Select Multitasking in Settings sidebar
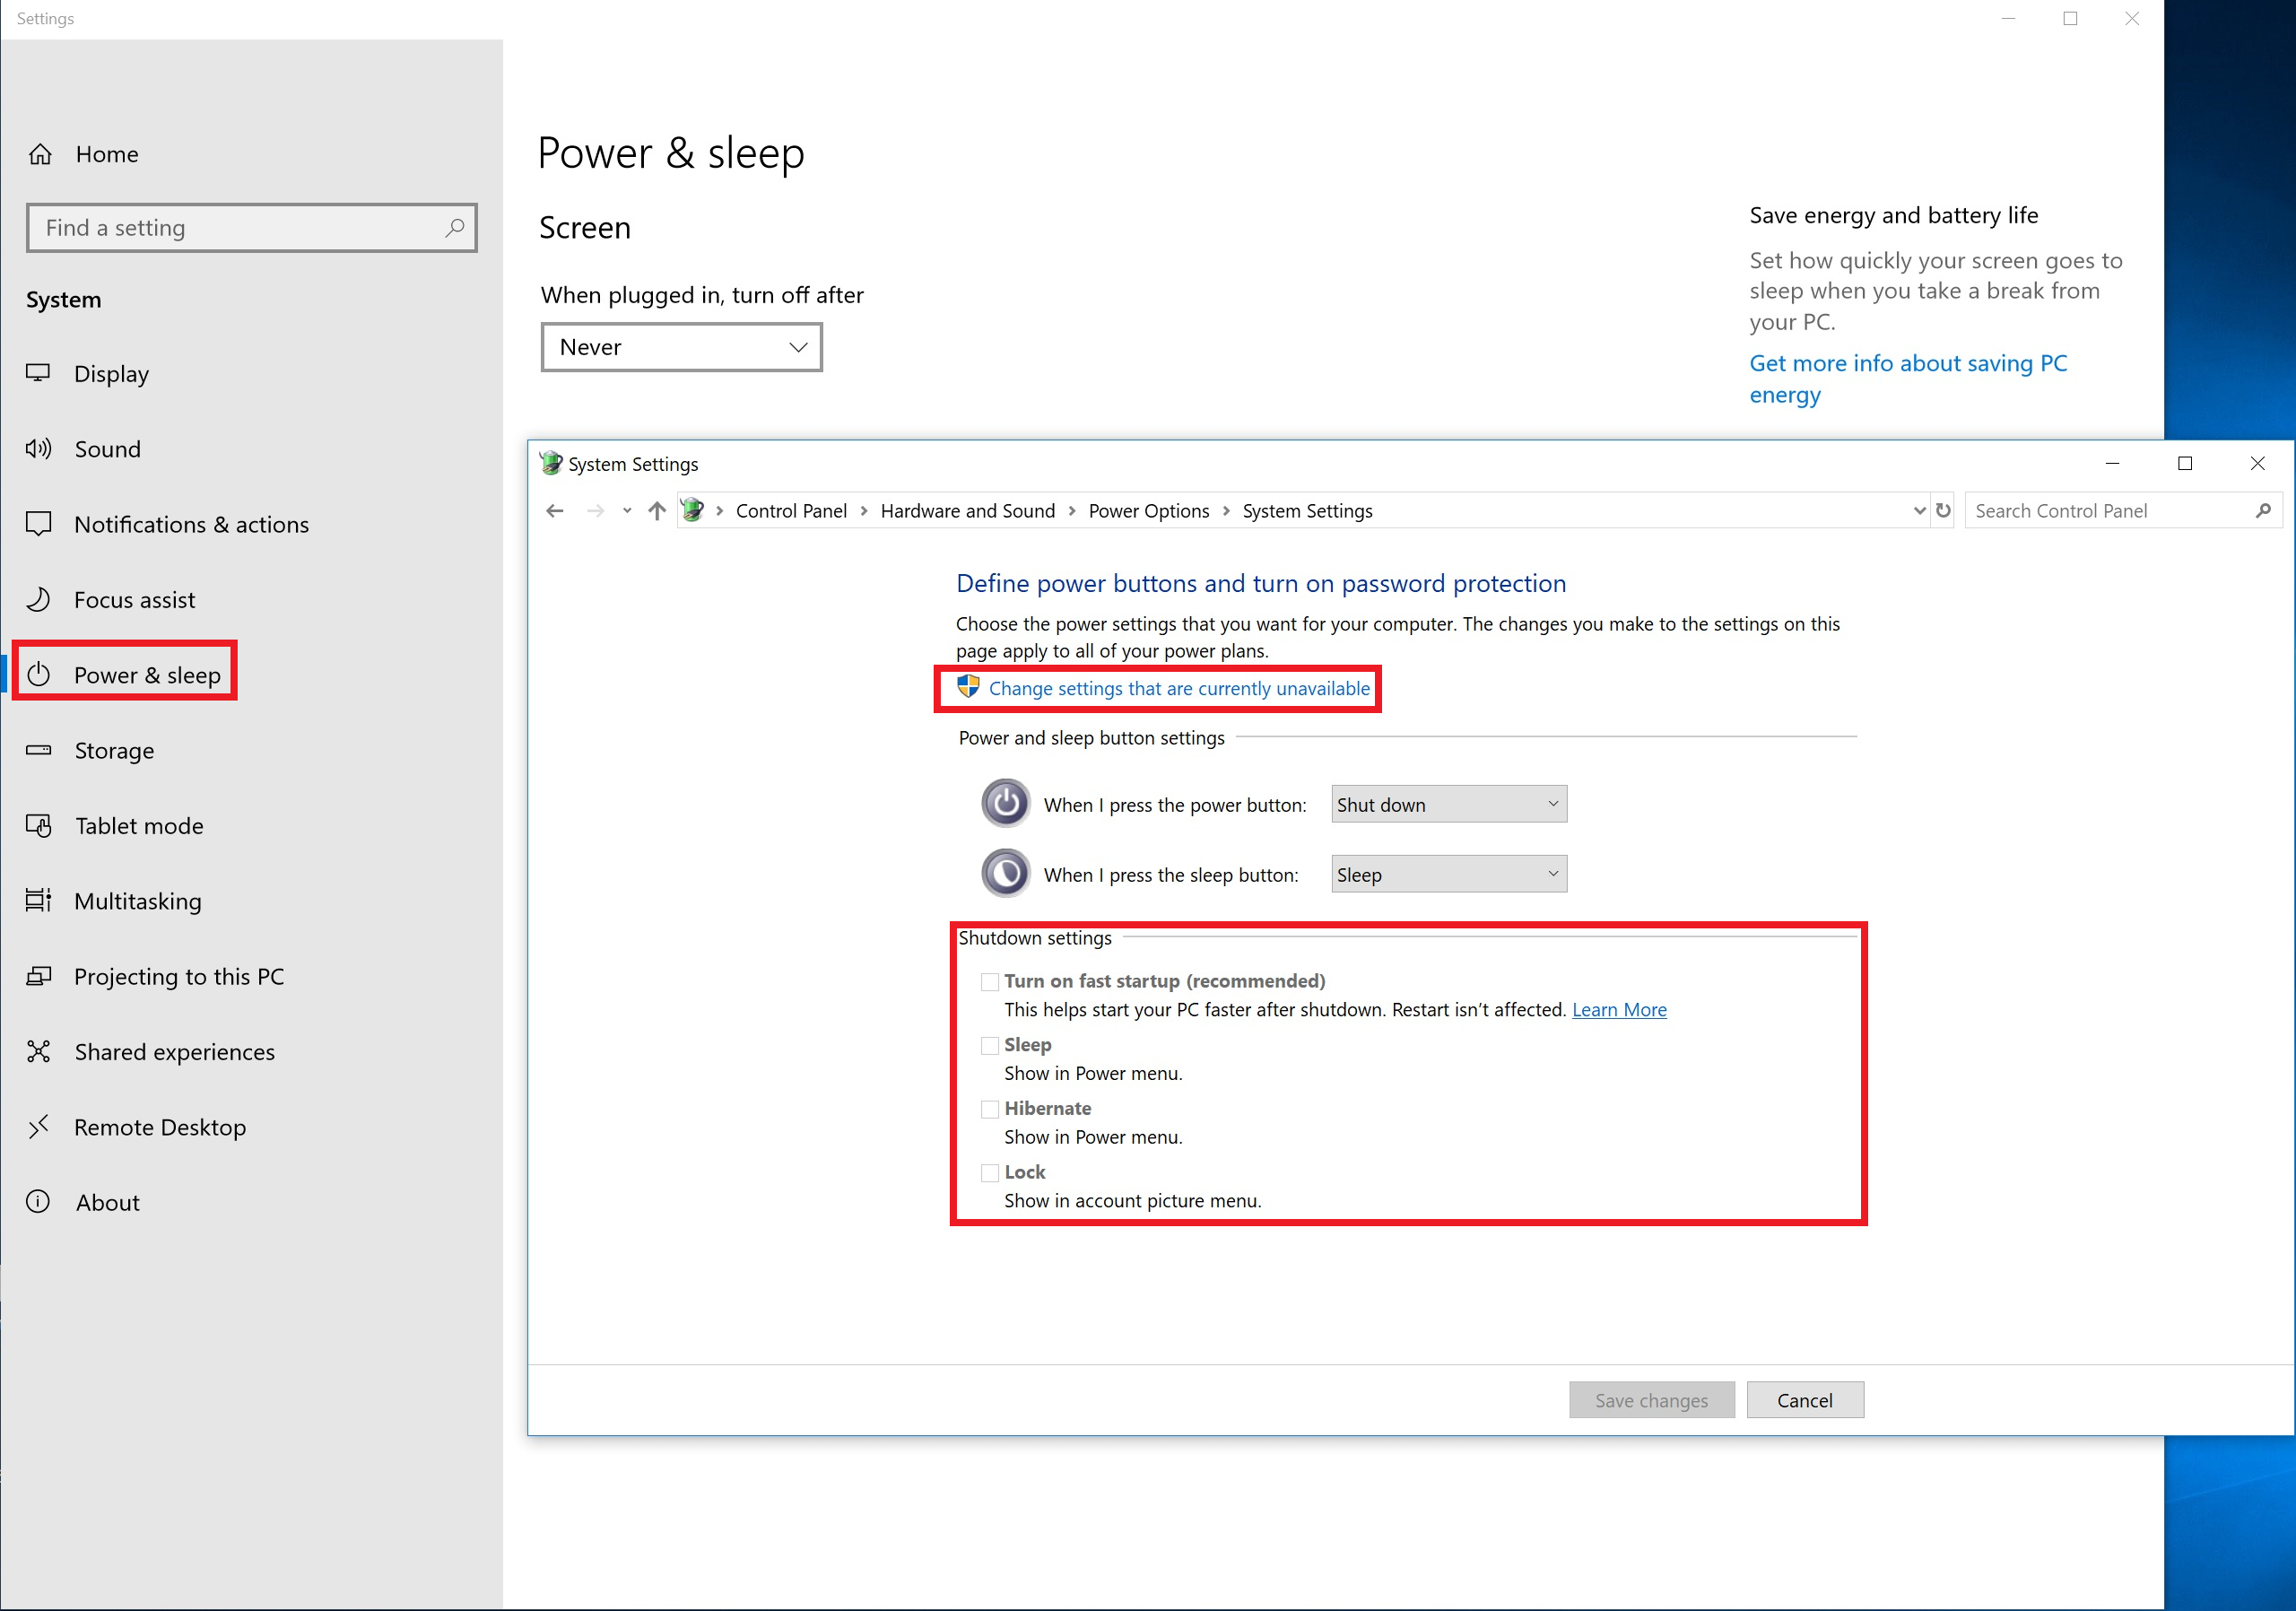Image resolution: width=2296 pixels, height=1611 pixels. coord(252,901)
